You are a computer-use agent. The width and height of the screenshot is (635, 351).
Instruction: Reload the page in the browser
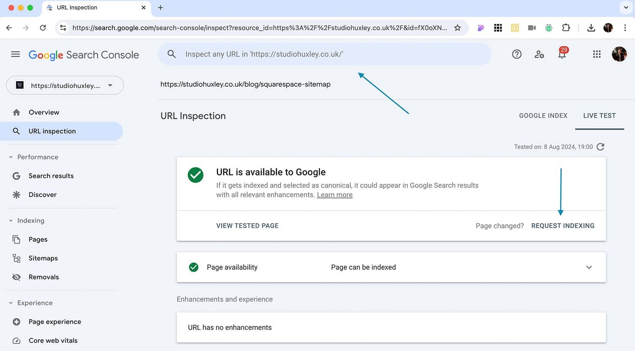click(x=43, y=28)
